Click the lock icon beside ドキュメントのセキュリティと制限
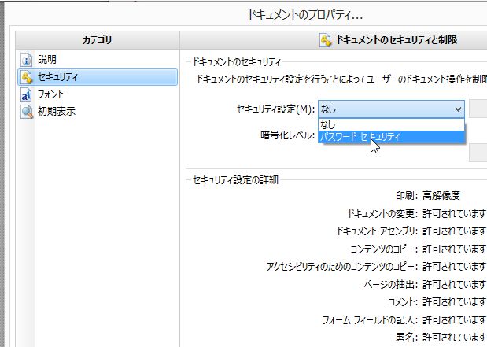This screenshot has width=487, height=347. [326, 40]
